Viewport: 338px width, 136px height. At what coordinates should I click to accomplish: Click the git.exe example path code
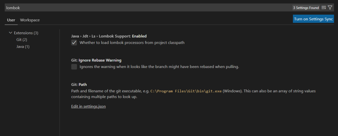(x=186, y=91)
